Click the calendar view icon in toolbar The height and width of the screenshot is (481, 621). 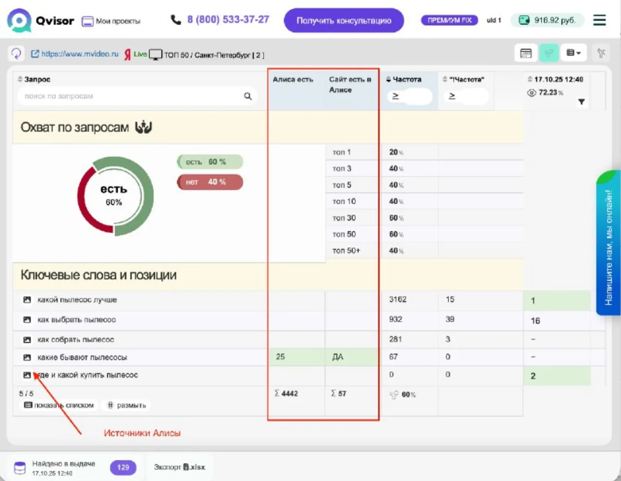point(526,53)
